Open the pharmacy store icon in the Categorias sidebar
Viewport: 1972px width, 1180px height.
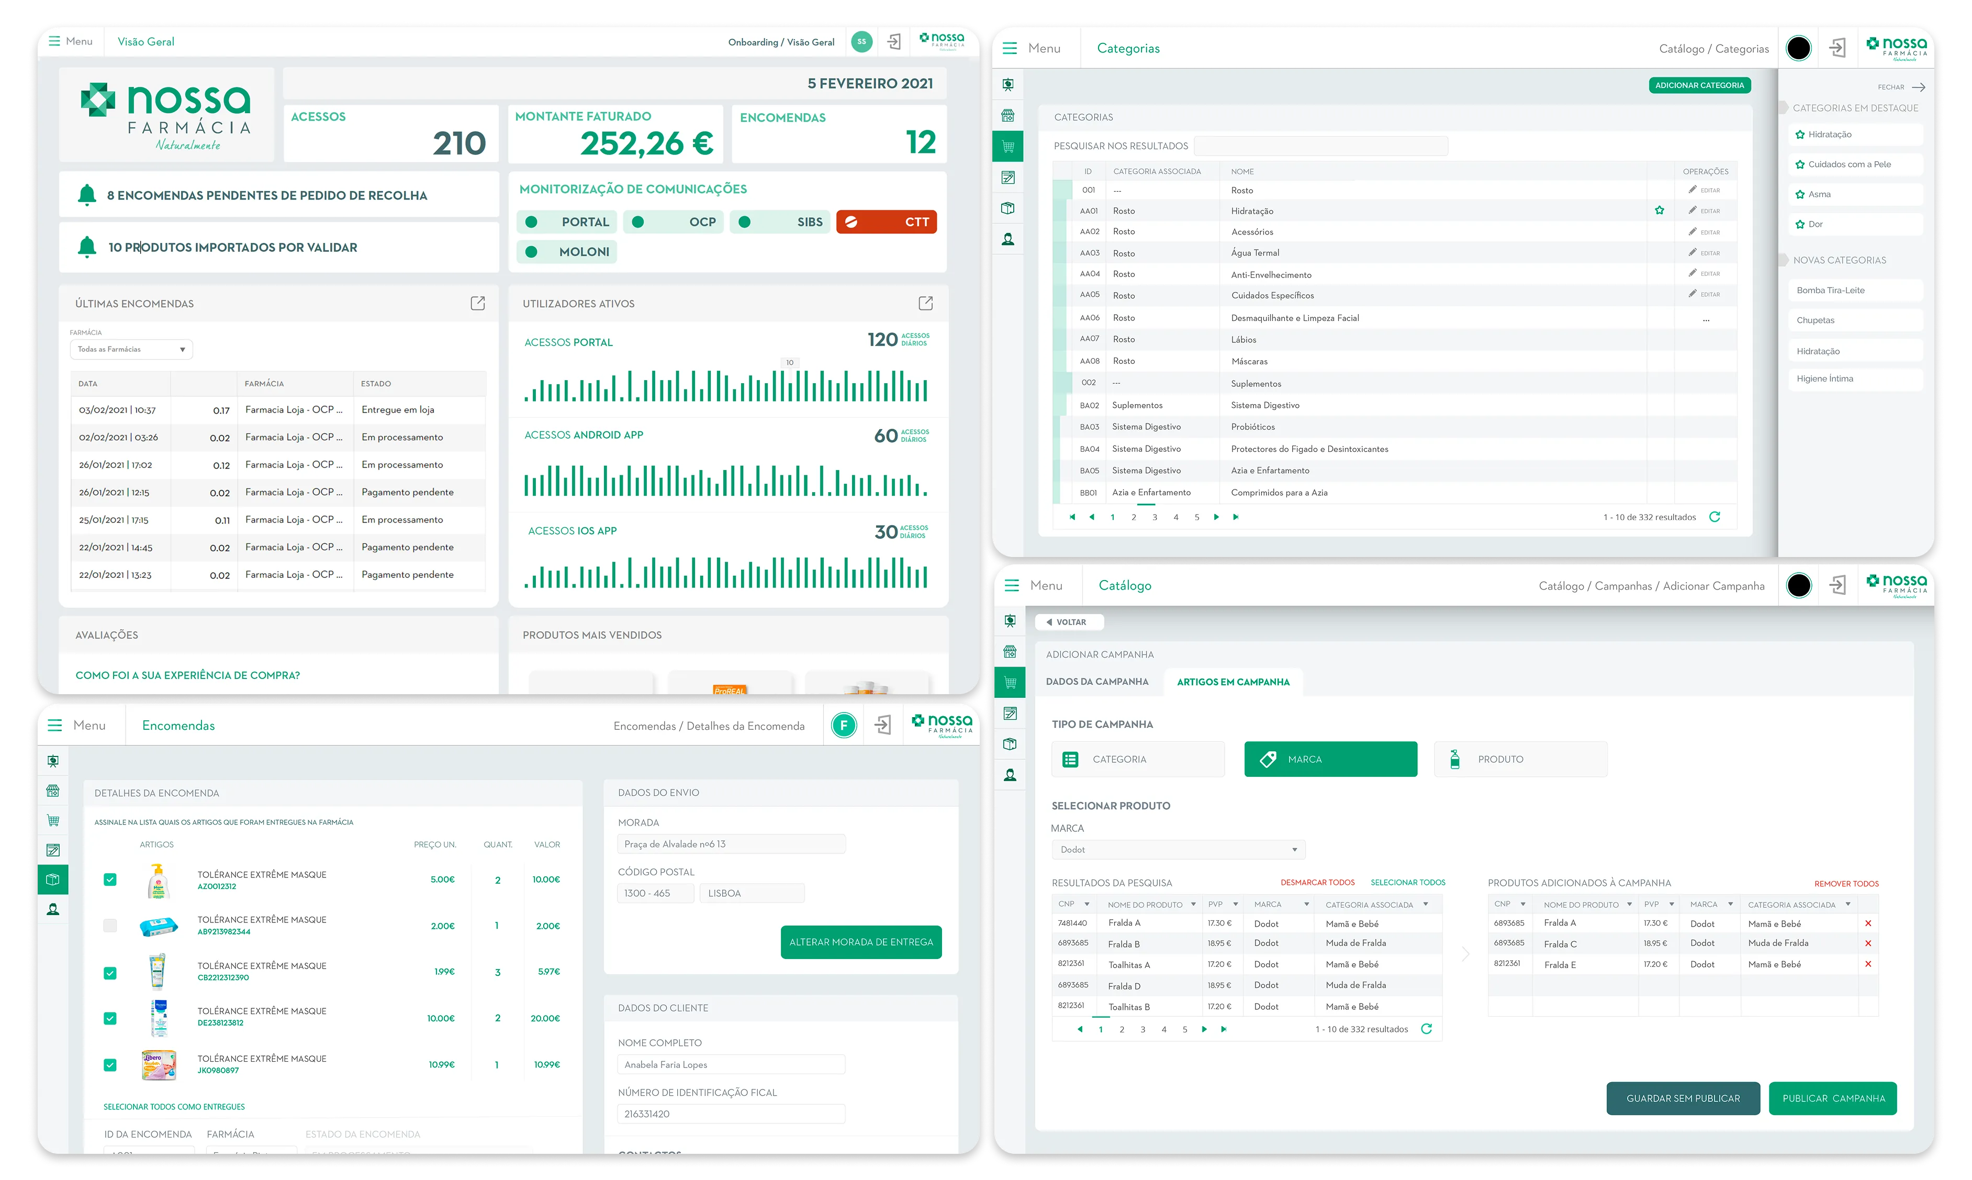coord(1008,115)
